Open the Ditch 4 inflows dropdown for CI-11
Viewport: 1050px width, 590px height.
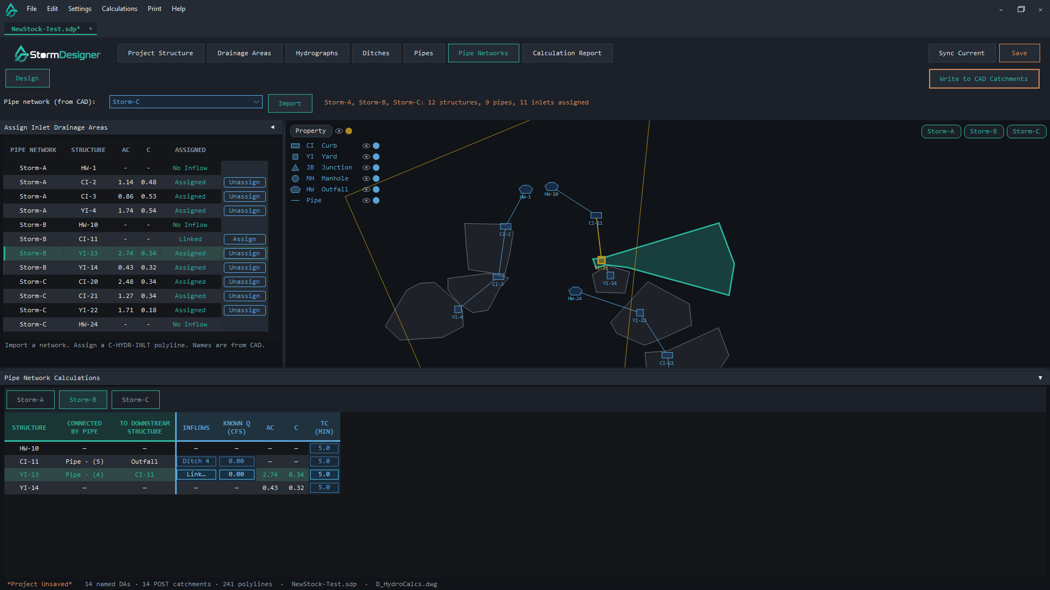point(196,462)
